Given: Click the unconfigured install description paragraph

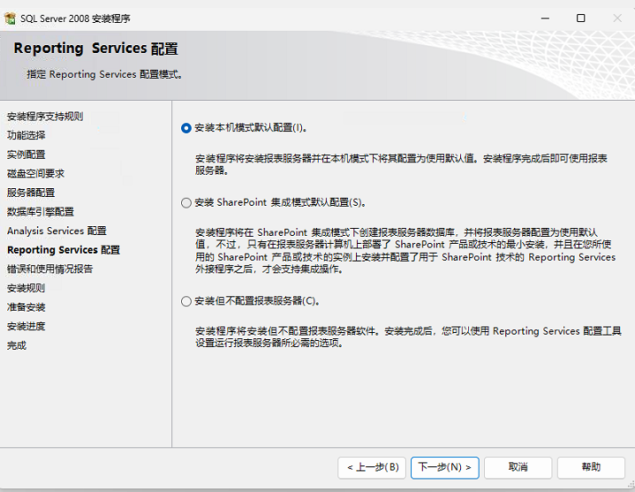Looking at the screenshot, I should (x=408, y=337).
